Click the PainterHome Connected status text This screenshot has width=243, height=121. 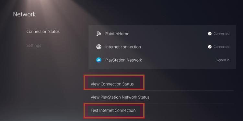[x=221, y=34]
